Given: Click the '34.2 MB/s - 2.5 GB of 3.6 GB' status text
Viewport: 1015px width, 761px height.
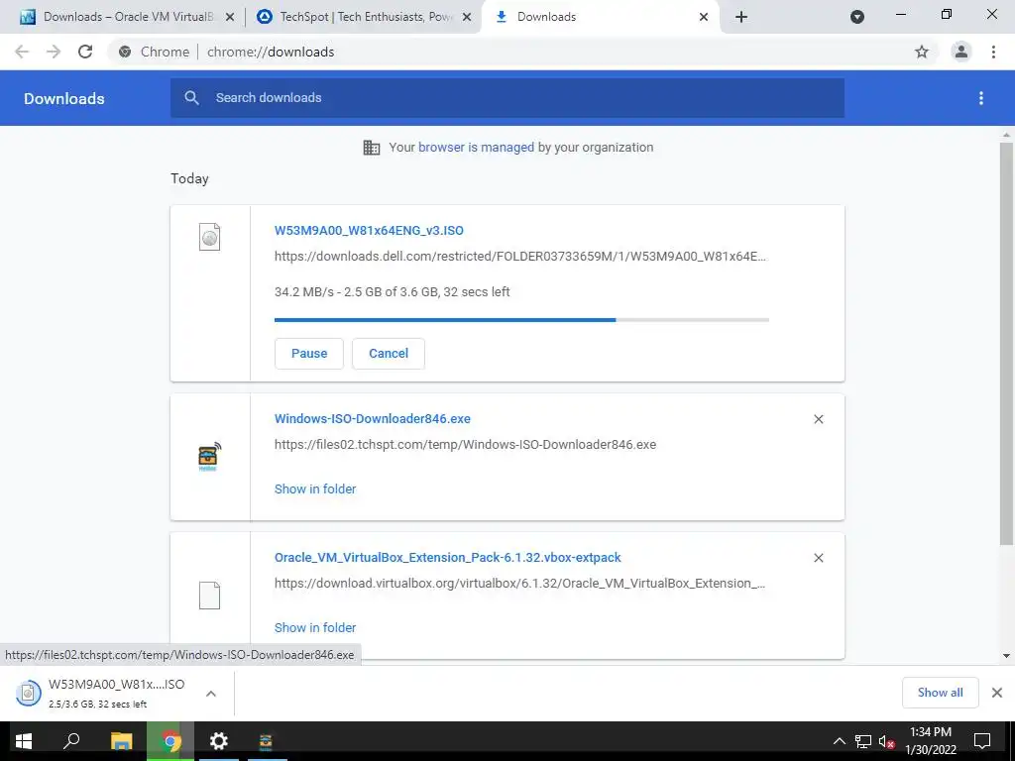Looking at the screenshot, I should tap(393, 292).
